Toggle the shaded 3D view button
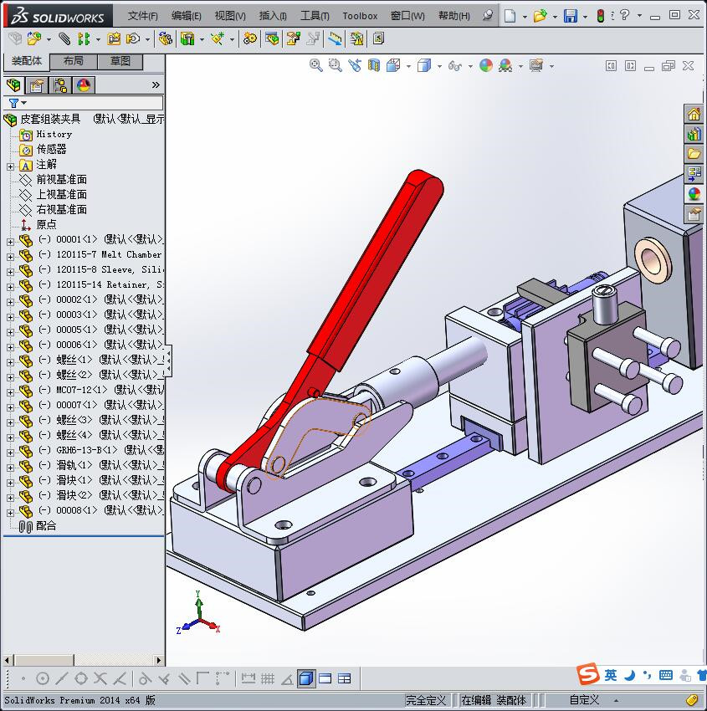This screenshot has width=707, height=711. (306, 679)
